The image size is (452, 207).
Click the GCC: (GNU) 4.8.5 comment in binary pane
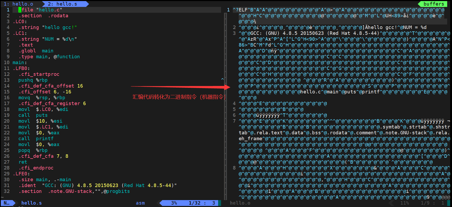315,33
